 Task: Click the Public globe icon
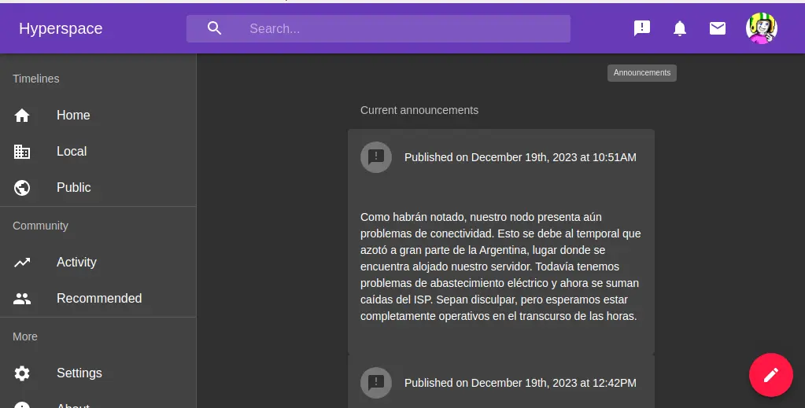pyautogui.click(x=22, y=188)
